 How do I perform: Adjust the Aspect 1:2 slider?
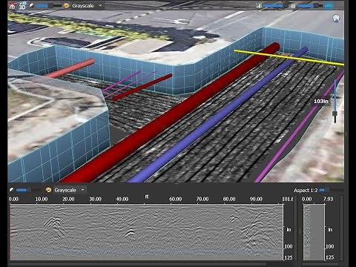pos(331,190)
